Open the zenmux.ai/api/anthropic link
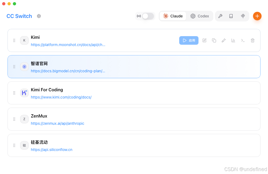 tap(58, 123)
